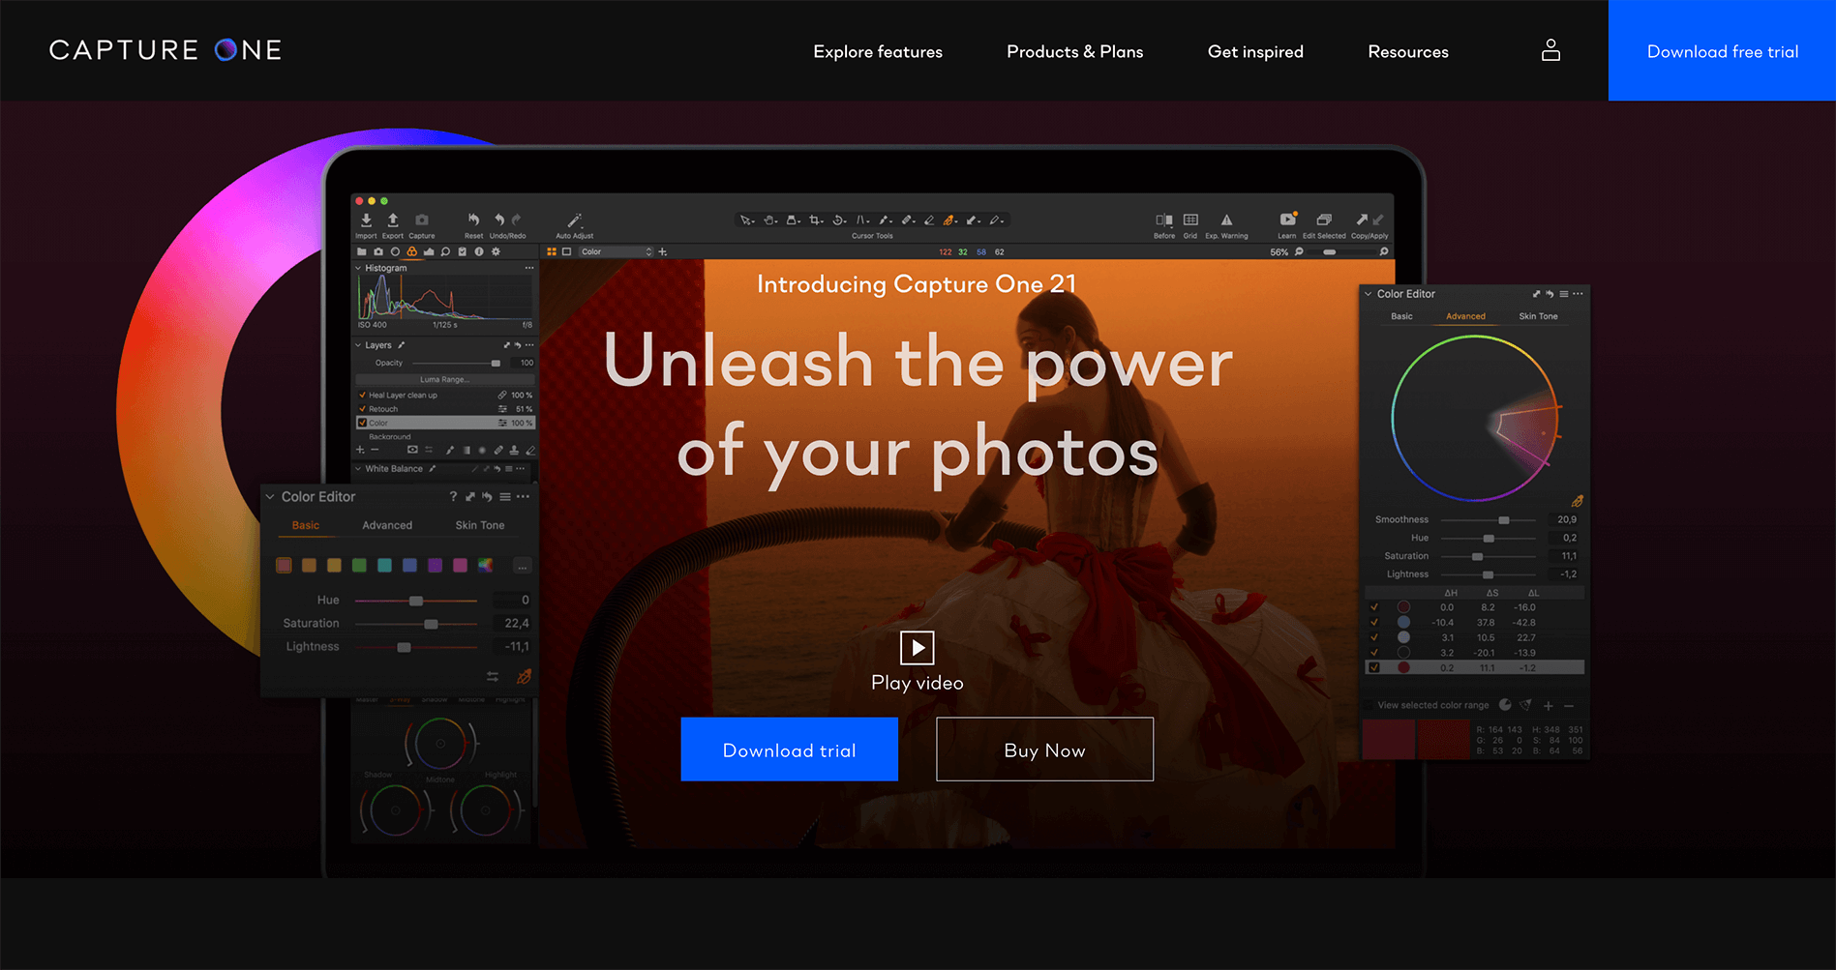Toggle the Retouch layer checkbox
This screenshot has width=1836, height=970.
click(x=362, y=409)
